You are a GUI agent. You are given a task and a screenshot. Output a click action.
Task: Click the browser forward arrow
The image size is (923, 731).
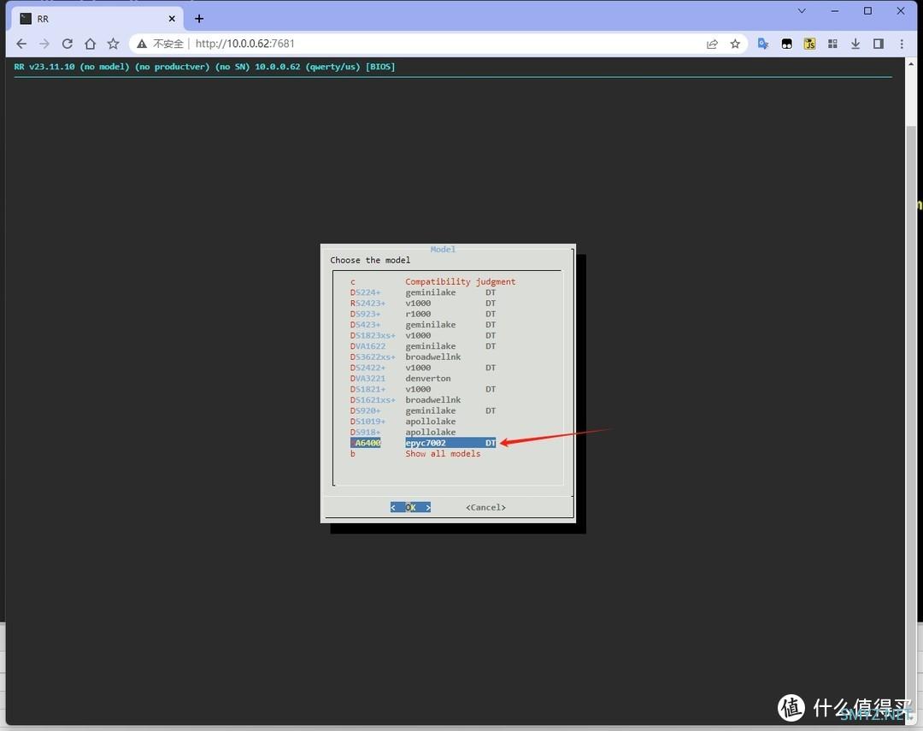click(x=44, y=44)
